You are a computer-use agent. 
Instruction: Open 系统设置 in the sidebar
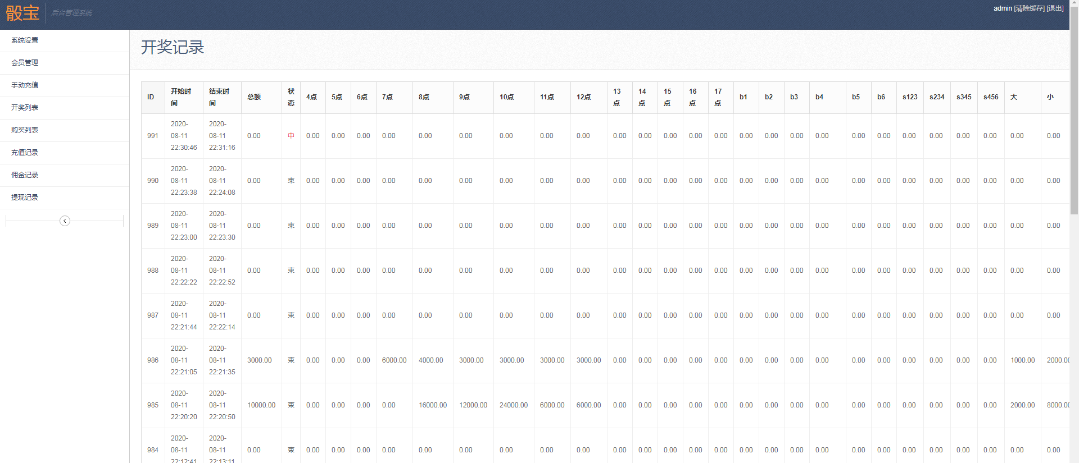point(25,40)
